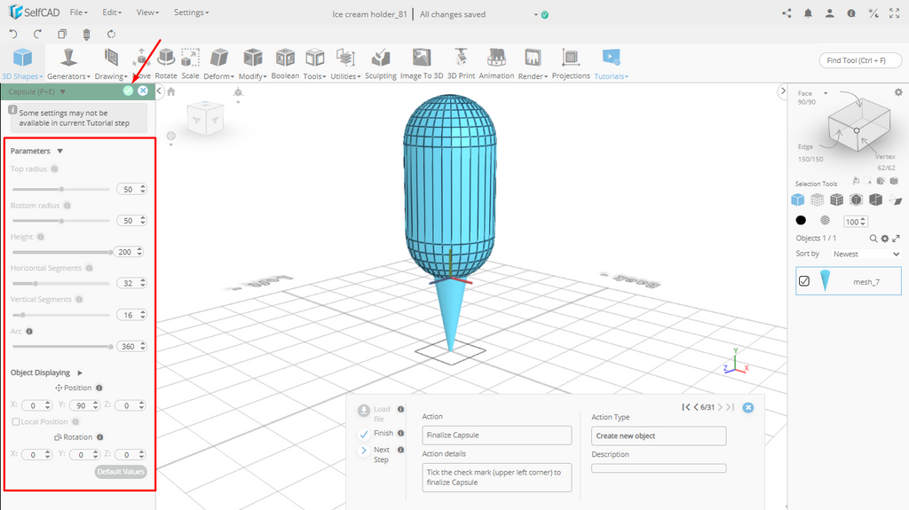Click the home view icon in viewport

tap(171, 91)
